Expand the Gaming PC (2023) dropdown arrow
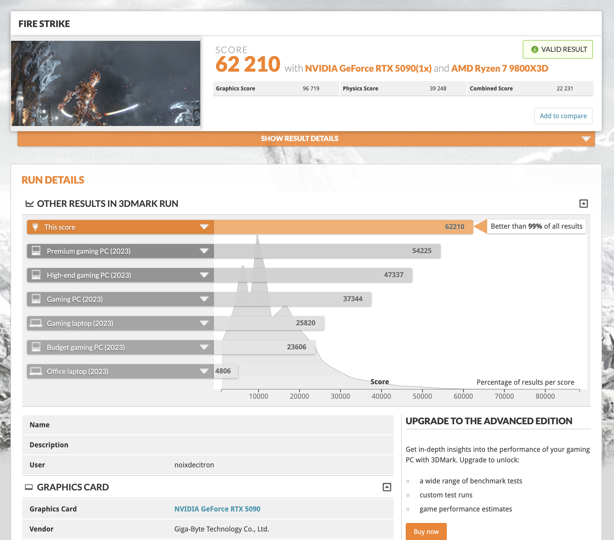The height and width of the screenshot is (540, 614). point(204,299)
